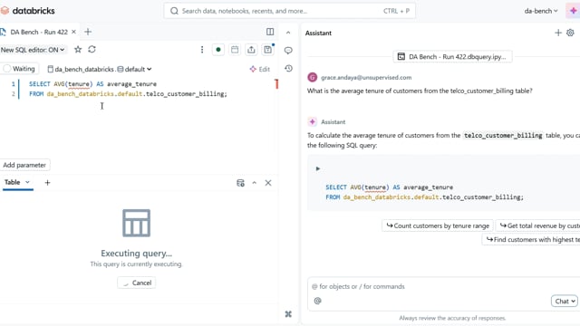Image resolution: width=580 pixels, height=326 pixels.
Task: Open the da-bench workspace dropdown
Action: 541,11
